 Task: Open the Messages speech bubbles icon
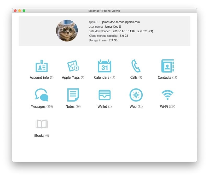tap(42, 95)
